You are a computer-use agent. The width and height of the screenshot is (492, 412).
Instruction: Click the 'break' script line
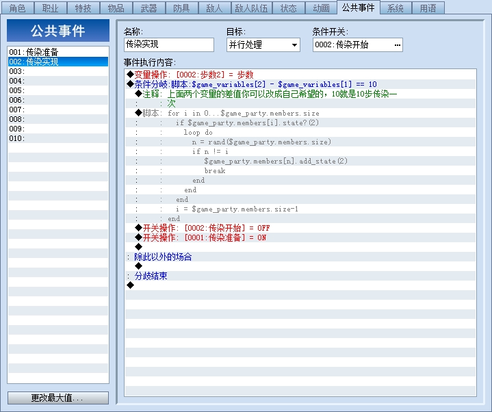click(300, 170)
